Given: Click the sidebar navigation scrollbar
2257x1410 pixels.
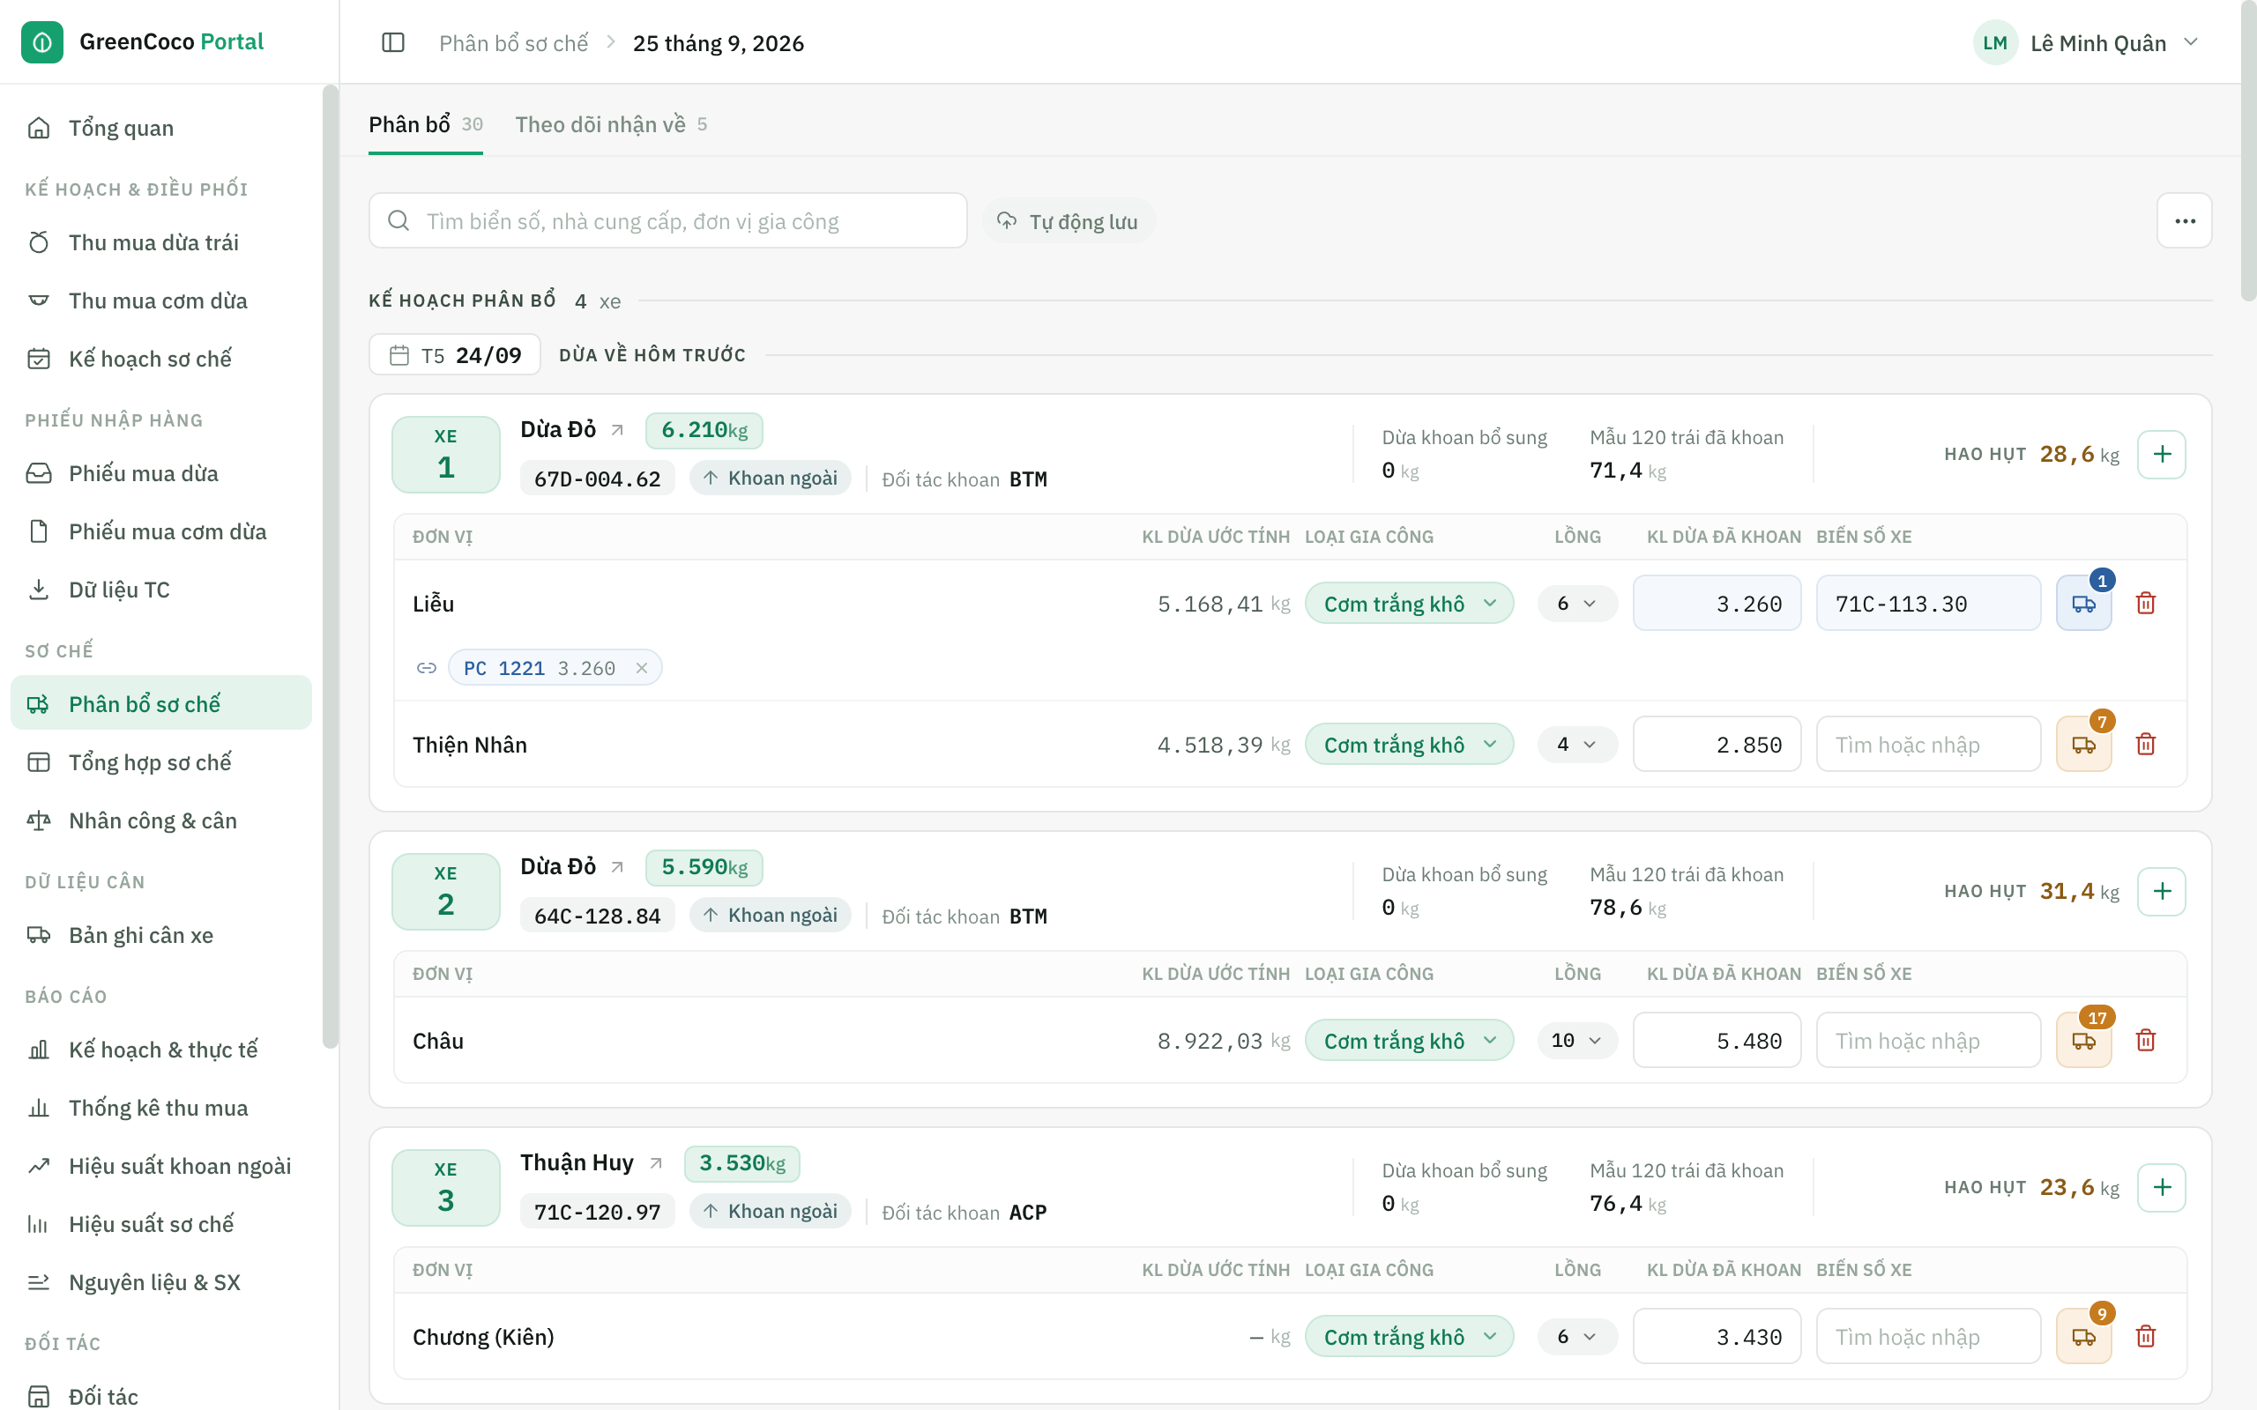Looking at the screenshot, I should 330,565.
